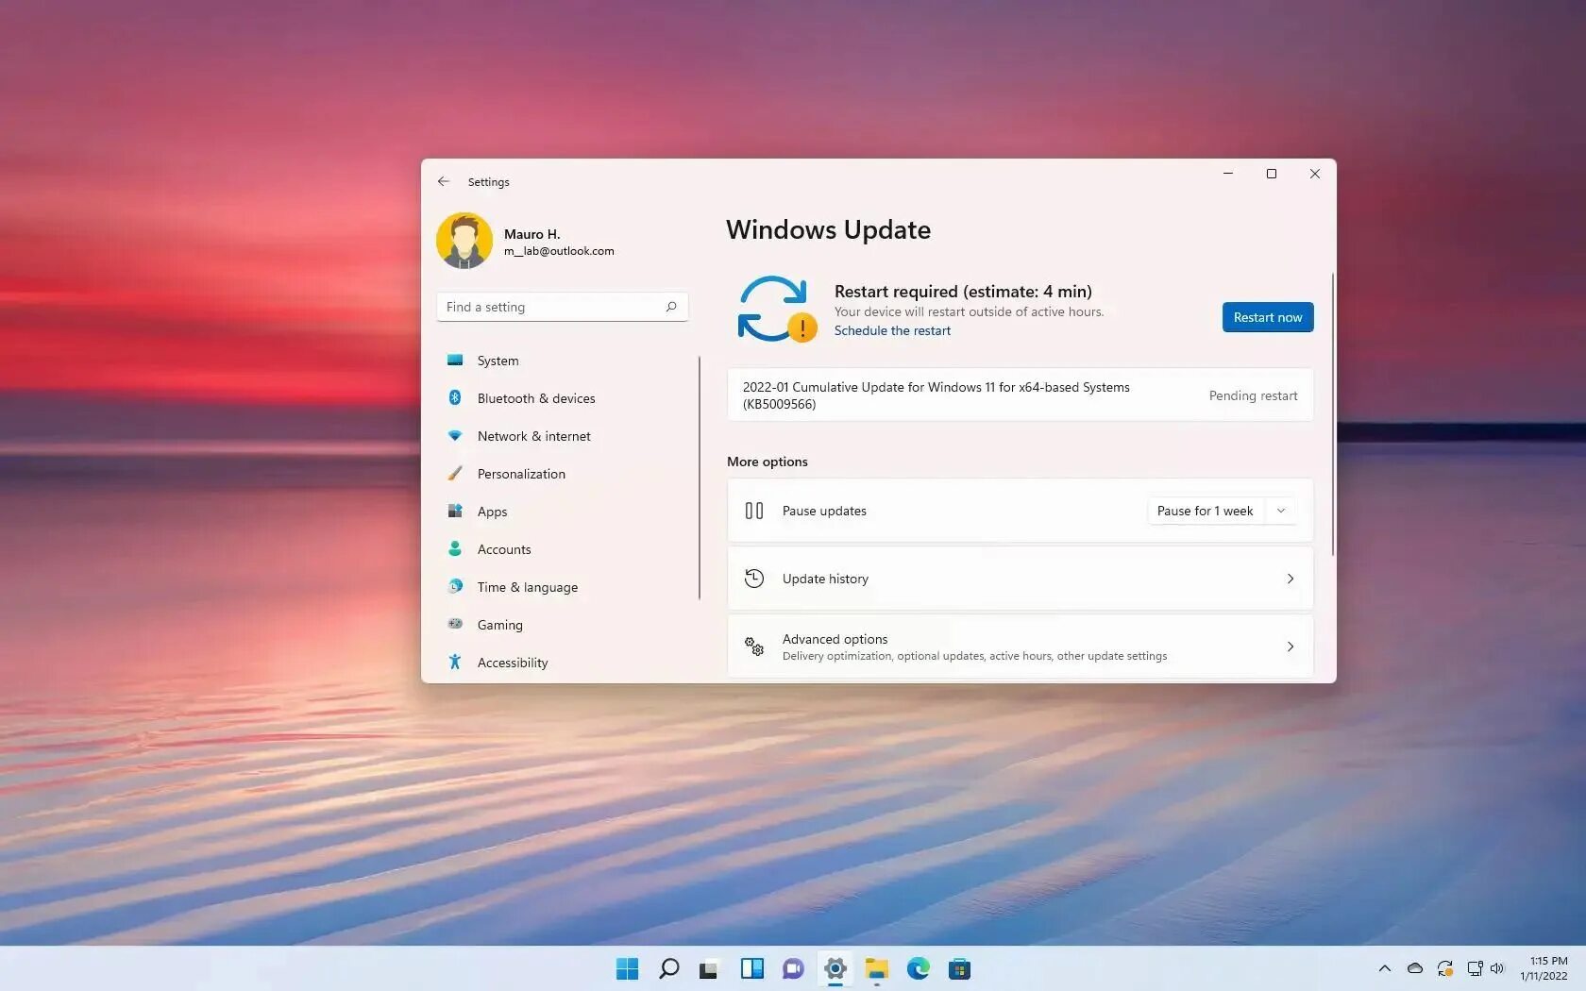Viewport: 1586px width, 991px height.
Task: Click the magnifier icon in search box
Action: coord(671,307)
